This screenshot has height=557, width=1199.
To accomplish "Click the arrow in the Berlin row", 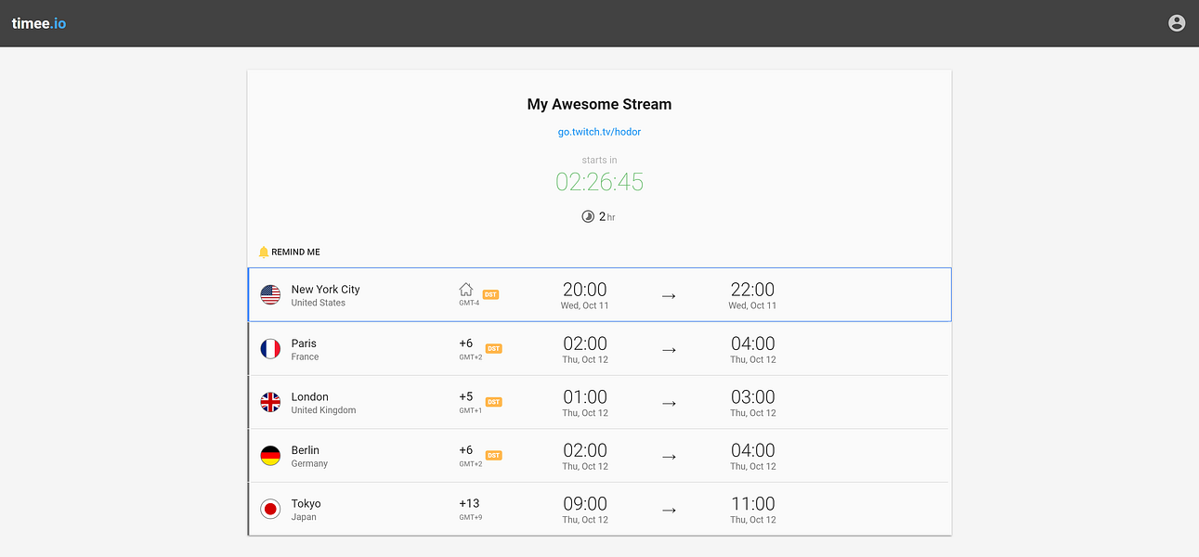I will coord(669,457).
